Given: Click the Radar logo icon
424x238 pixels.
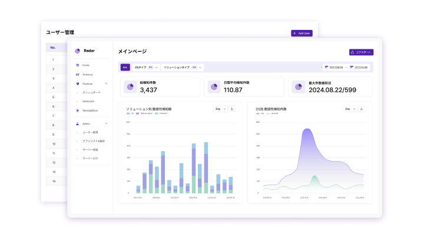Looking at the screenshot, I should point(77,51).
